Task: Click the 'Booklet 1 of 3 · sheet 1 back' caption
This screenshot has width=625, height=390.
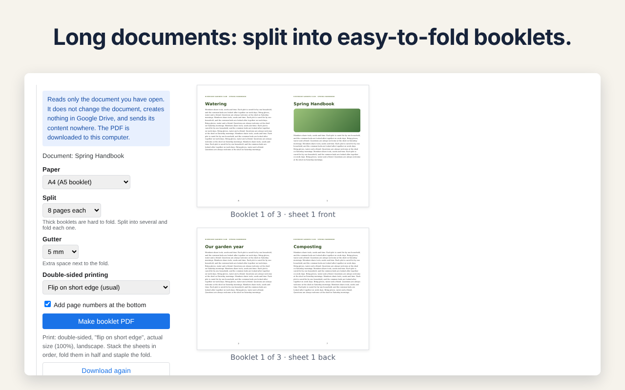Action: (x=283, y=357)
